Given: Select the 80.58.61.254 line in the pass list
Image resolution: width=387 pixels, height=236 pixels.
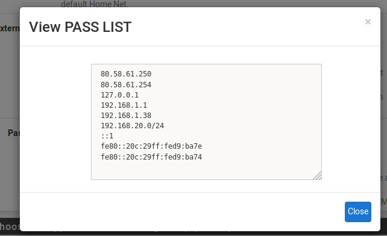Looking at the screenshot, I should coord(126,85).
